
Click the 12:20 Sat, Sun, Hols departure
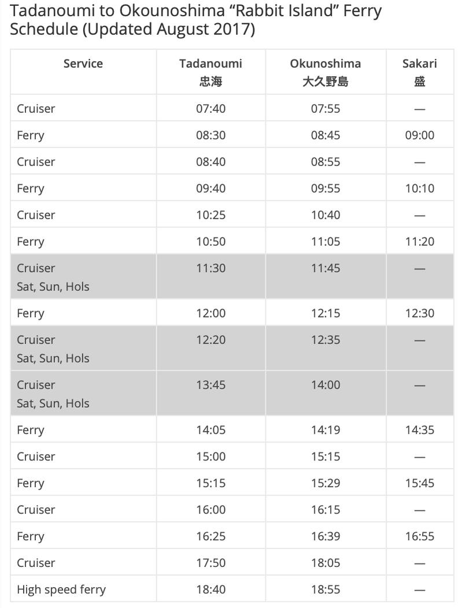[x=211, y=340]
